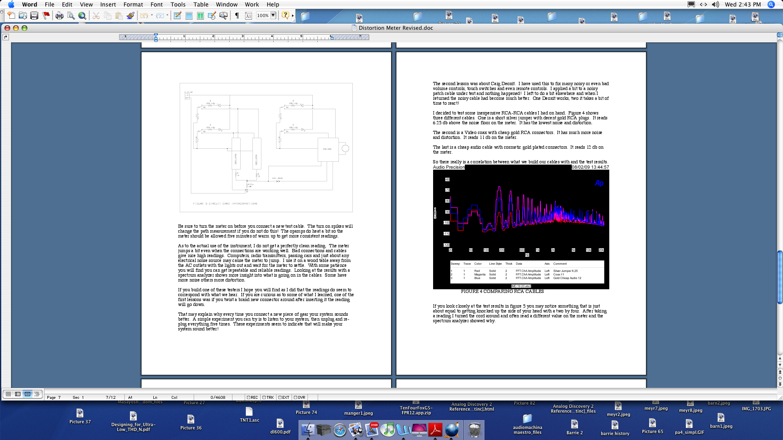Save the document with floppy icon
783x440 pixels.
(x=34, y=15)
